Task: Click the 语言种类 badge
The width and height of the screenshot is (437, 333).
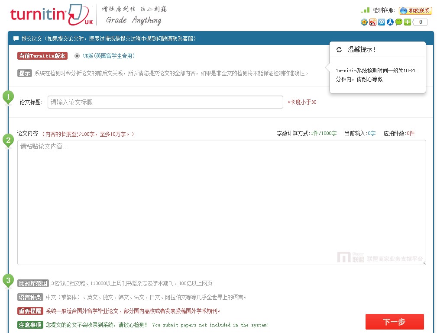Action: click(30, 297)
